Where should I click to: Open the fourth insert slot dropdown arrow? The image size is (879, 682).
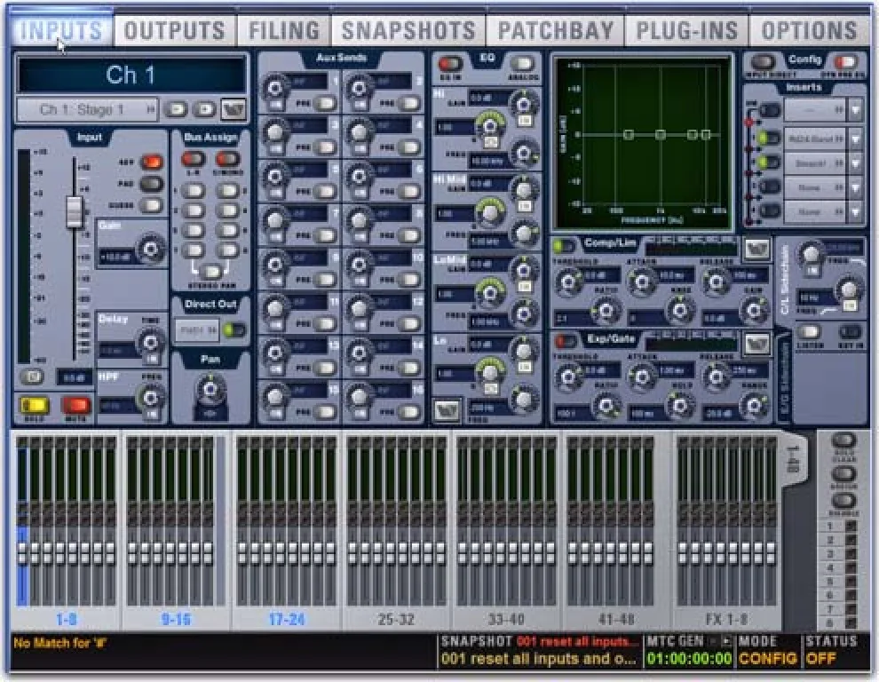pyautogui.click(x=855, y=188)
